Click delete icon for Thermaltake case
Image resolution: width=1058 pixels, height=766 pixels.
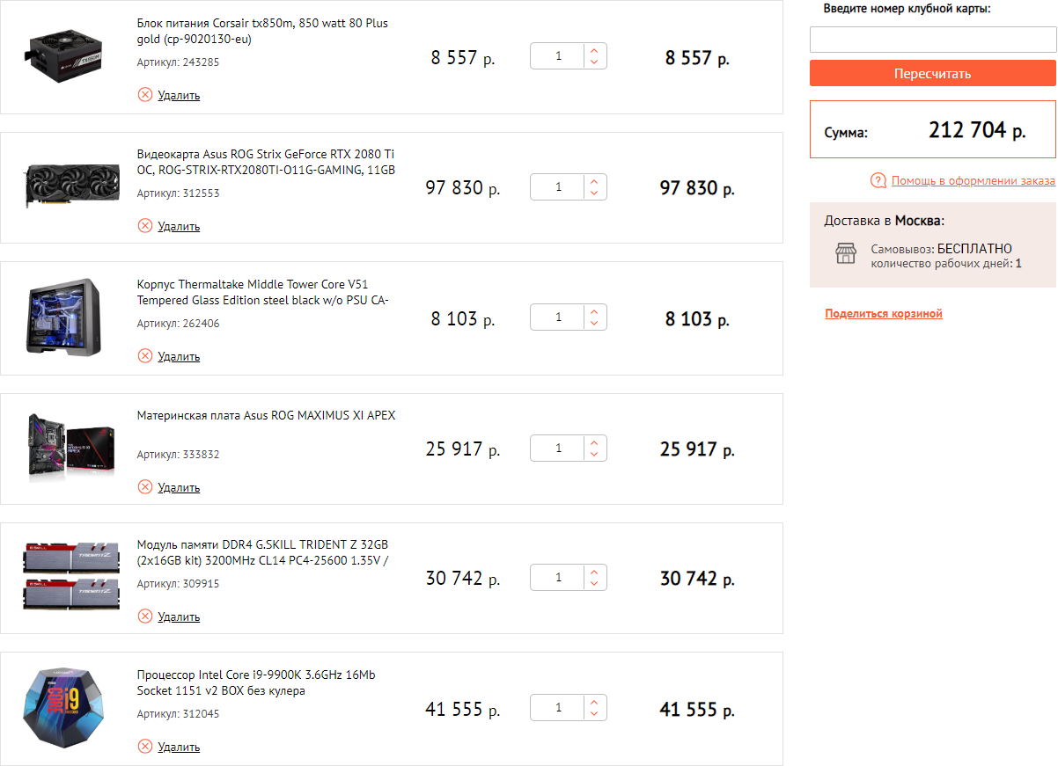[x=145, y=356]
